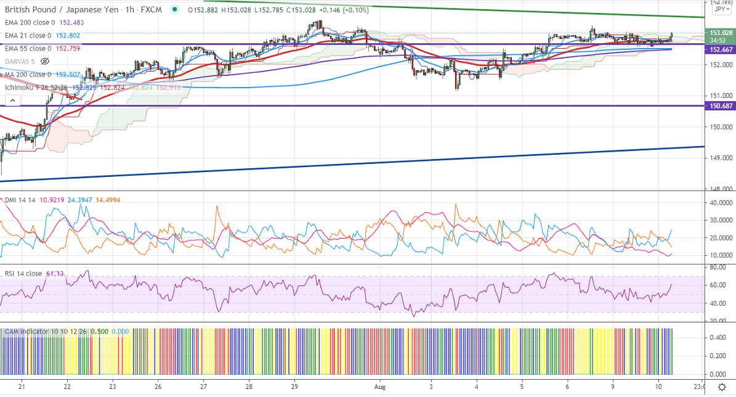Show the hidden DARVAS 5 indicator via eye icon
Viewport: 736px width, 397px height.
pos(44,62)
